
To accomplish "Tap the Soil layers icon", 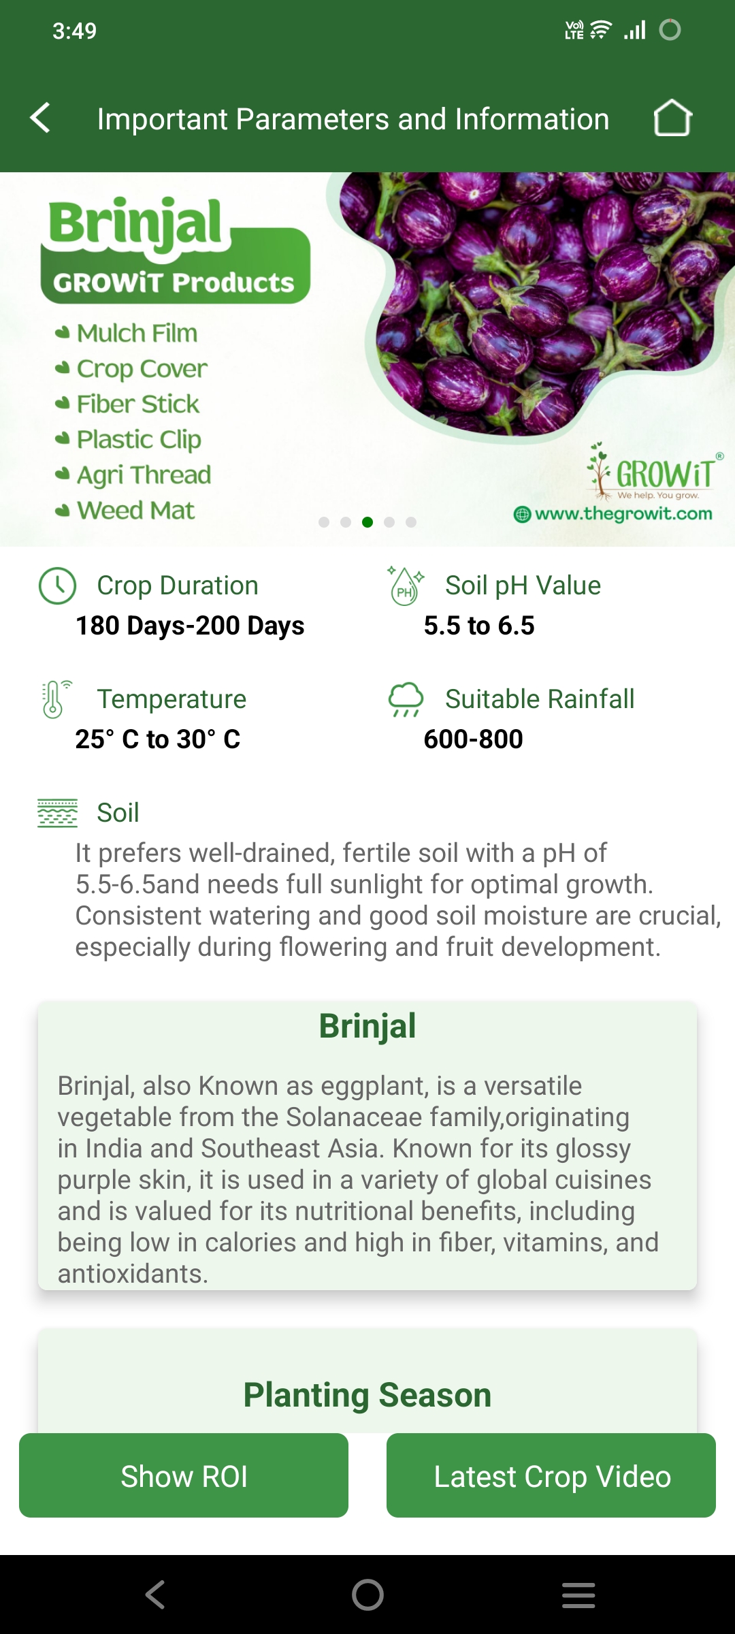I will coord(57,813).
